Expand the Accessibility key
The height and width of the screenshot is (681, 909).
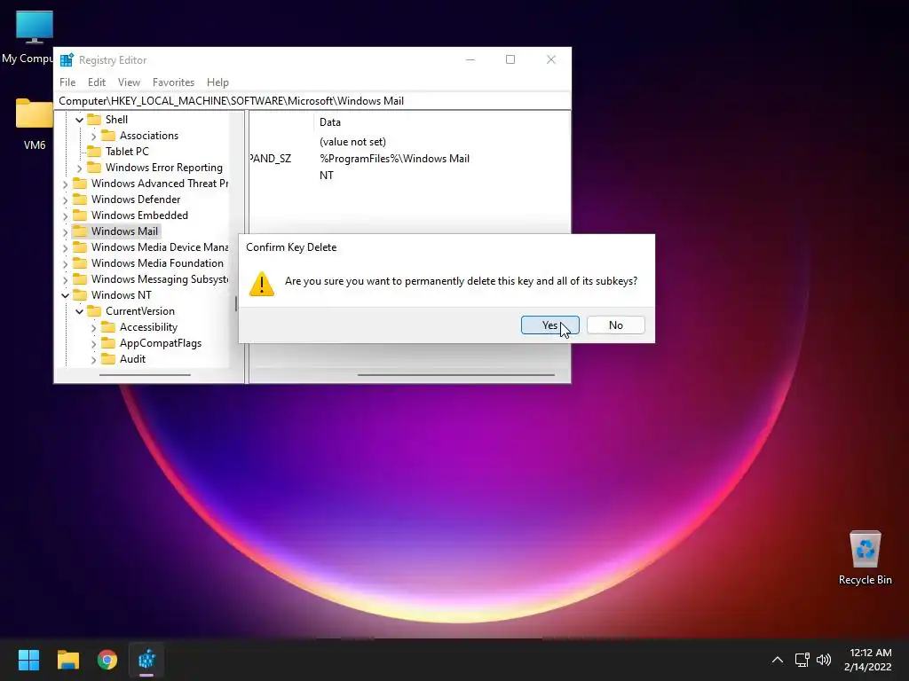pyautogui.click(x=93, y=328)
